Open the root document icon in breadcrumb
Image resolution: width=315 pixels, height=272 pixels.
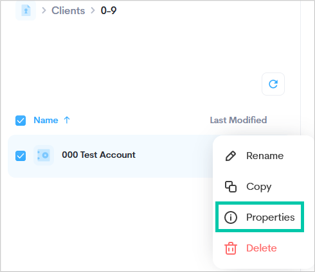pos(26,10)
